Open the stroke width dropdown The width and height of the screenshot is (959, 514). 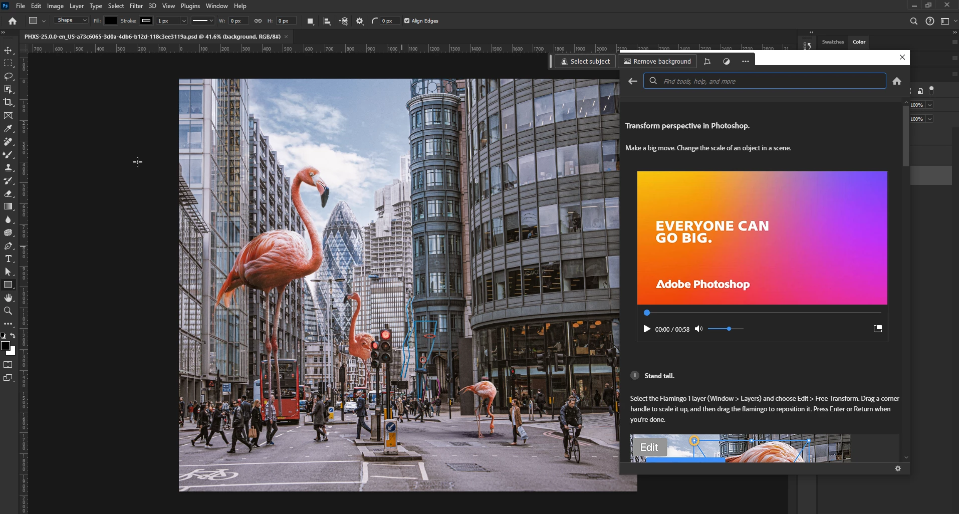pos(184,21)
